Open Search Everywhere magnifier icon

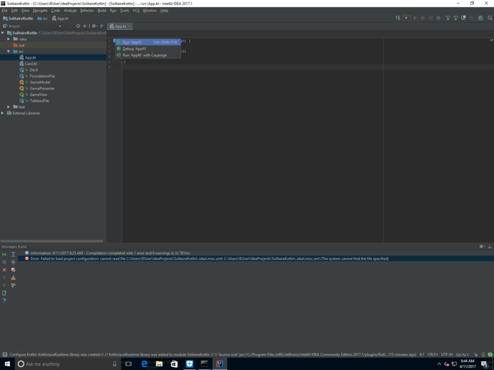[x=490, y=18]
